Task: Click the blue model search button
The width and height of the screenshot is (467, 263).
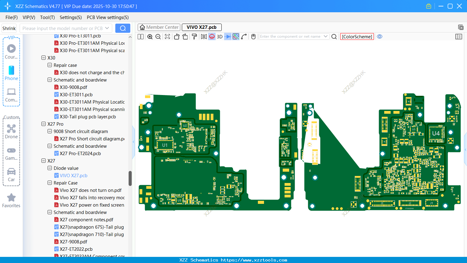Action: 123,28
